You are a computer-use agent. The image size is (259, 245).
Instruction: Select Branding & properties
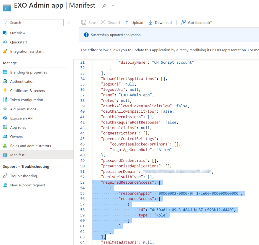coord(28,72)
